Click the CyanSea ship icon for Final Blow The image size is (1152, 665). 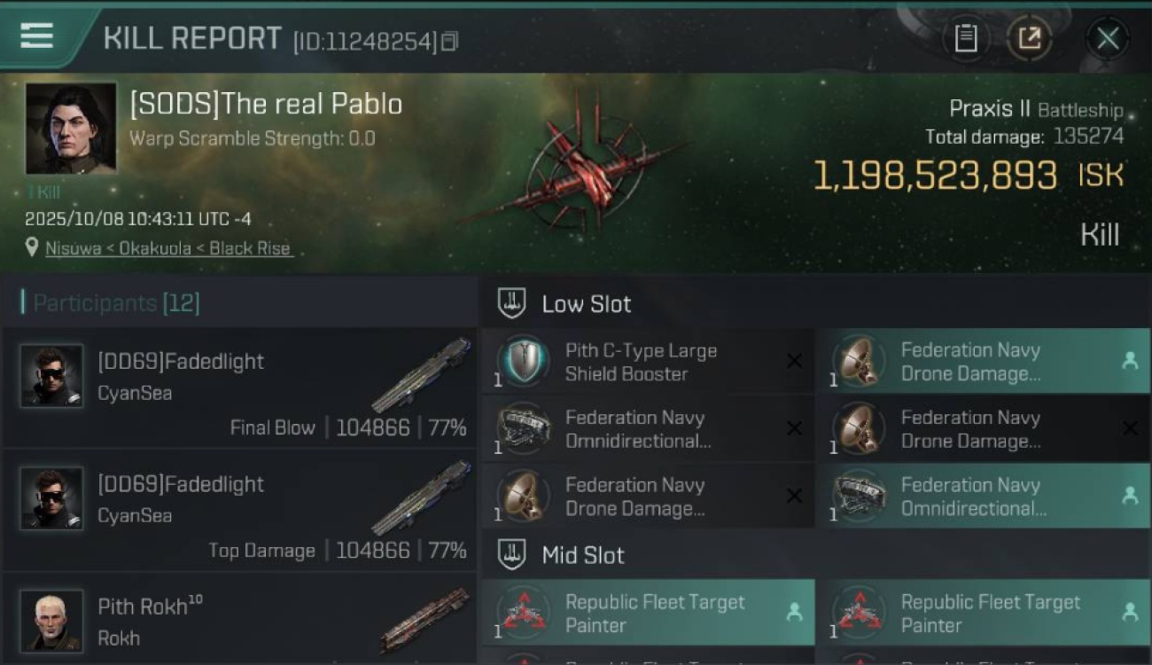pyautogui.click(x=421, y=373)
